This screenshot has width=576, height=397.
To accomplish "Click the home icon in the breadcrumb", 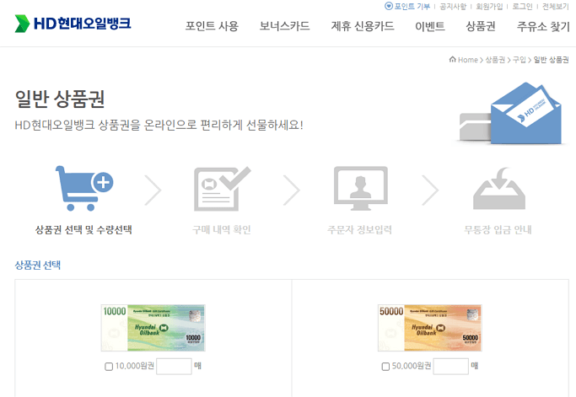I will 453,59.
